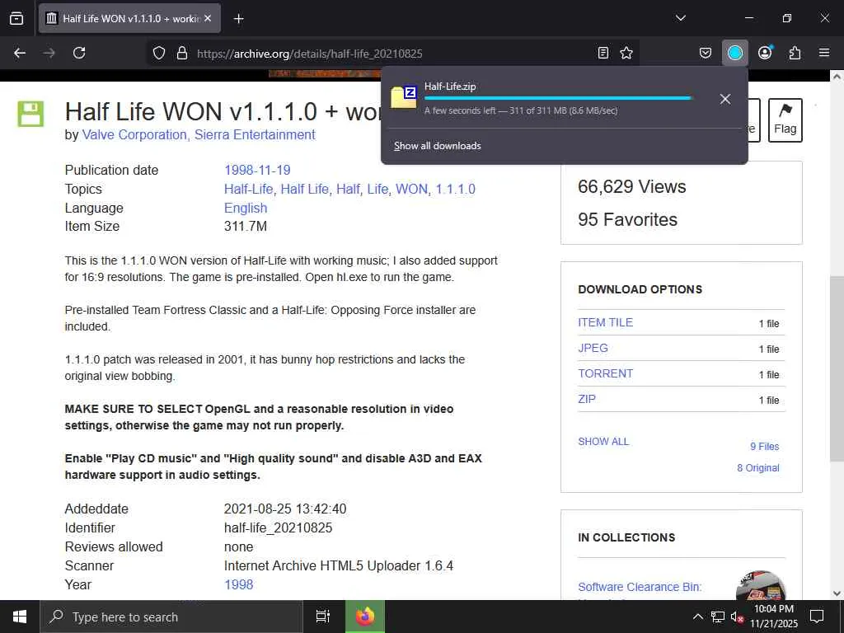Open Firefox View in tab bar
The image size is (844, 633).
(x=16, y=18)
